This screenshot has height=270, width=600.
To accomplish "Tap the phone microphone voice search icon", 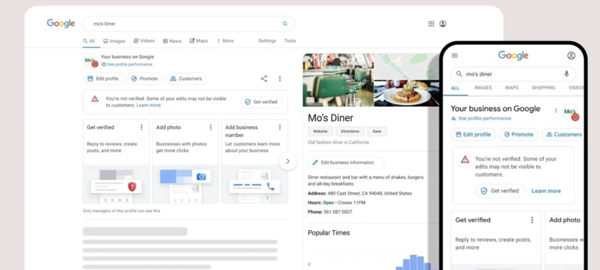I will 567,74.
